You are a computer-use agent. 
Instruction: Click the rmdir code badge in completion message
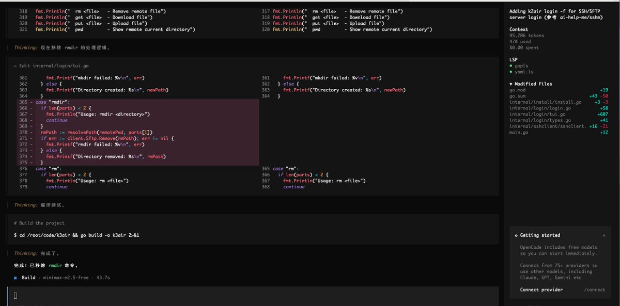tap(55, 265)
